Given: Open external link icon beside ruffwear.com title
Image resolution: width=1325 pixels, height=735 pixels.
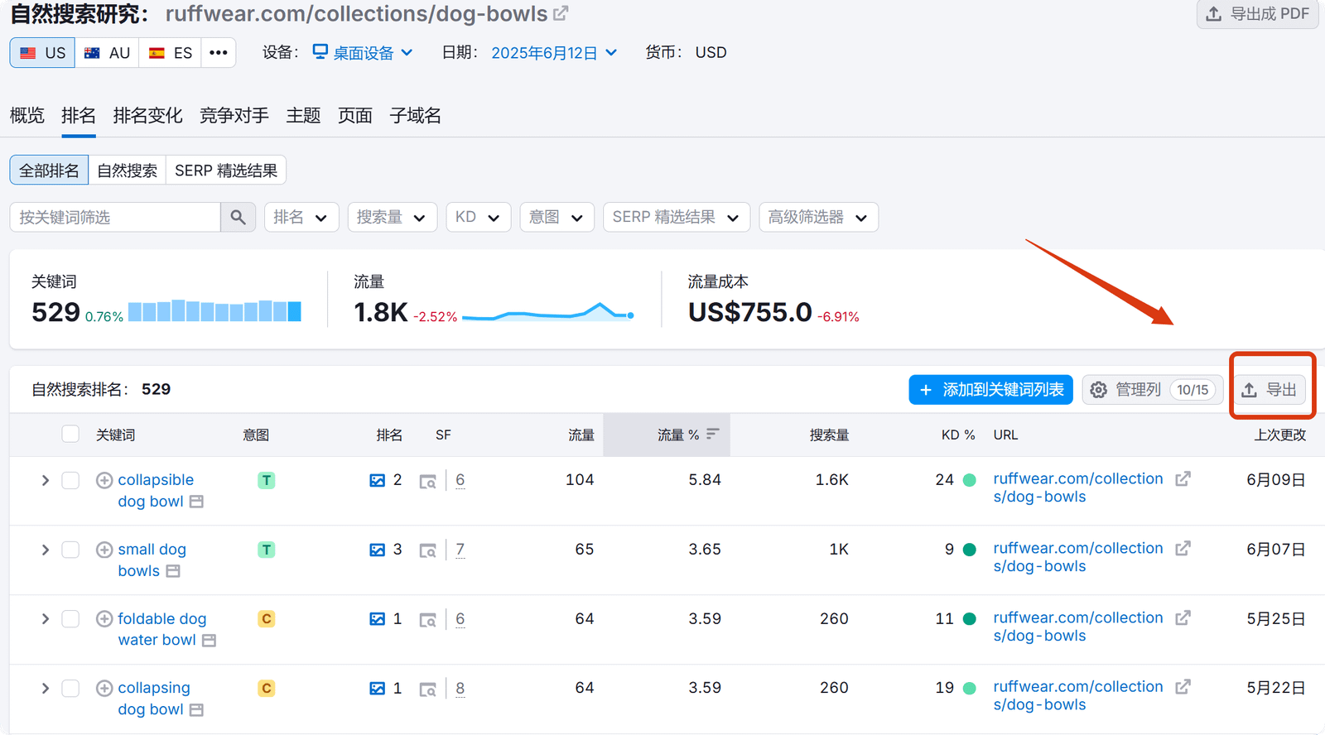Looking at the screenshot, I should coord(561,14).
